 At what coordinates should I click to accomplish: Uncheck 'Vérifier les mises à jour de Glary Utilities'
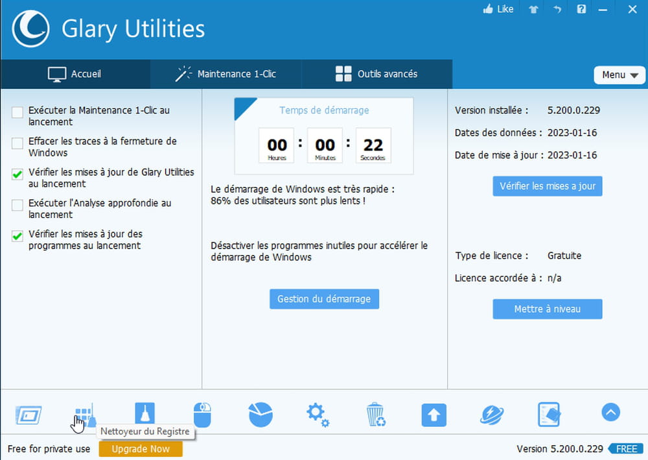click(17, 175)
